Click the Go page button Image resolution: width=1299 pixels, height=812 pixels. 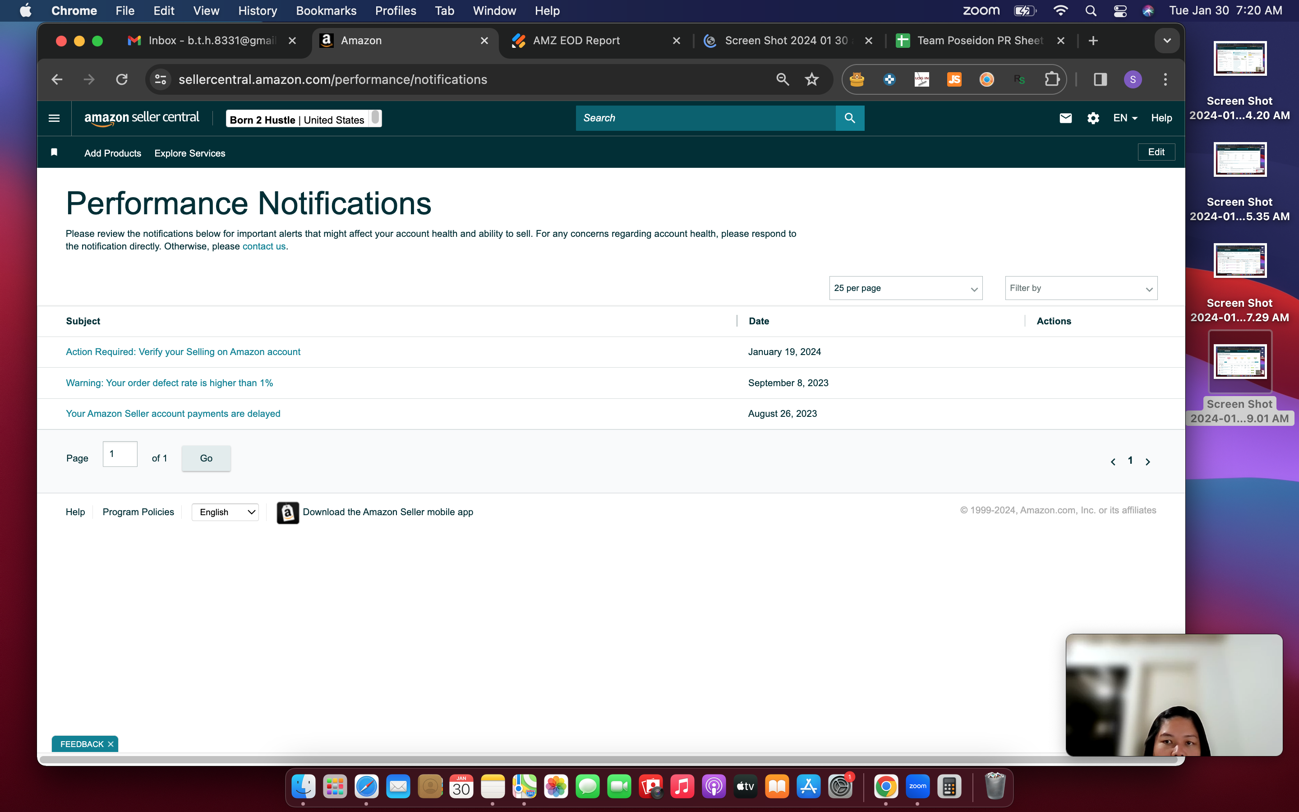tap(206, 458)
